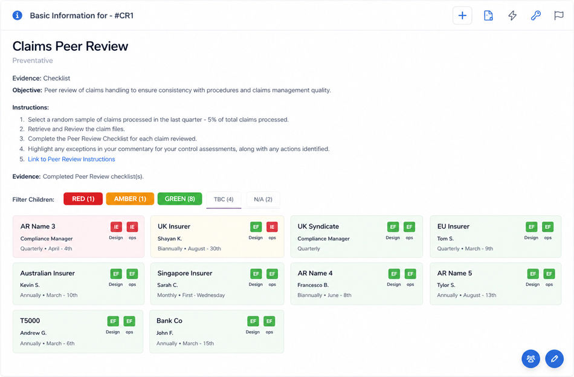This screenshot has height=377, width=574.
Task: Click Singapore Insurer EF ops badge
Action: click(x=272, y=274)
